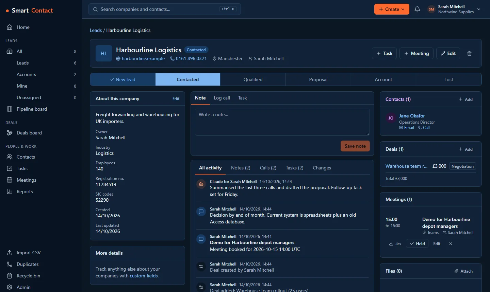Open the Recycle bin

41,276
